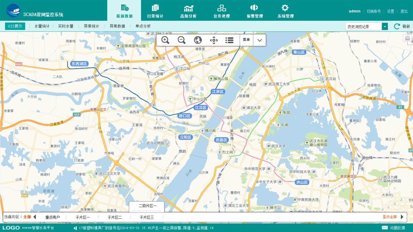The width and height of the screenshot is (413, 232).
Task: Select the pan navigation icon
Action: point(214,40)
